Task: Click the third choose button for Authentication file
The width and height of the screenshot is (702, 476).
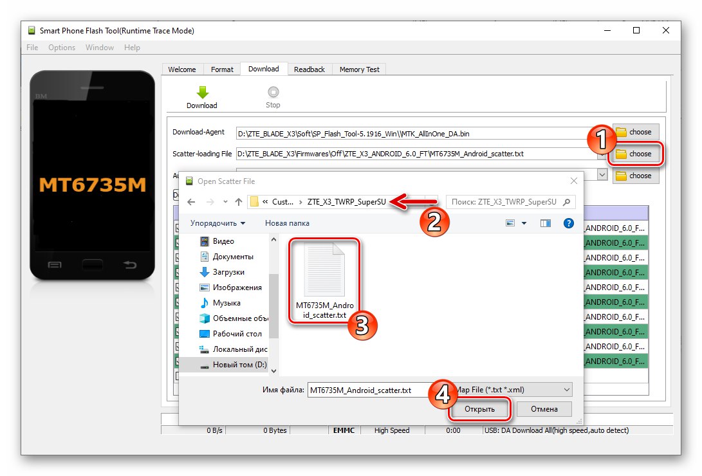Action: coord(636,176)
